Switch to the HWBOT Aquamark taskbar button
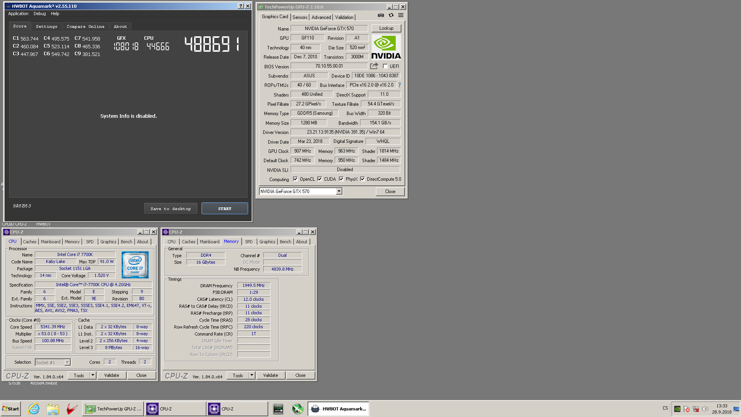Image resolution: width=741 pixels, height=417 pixels. 338,409
